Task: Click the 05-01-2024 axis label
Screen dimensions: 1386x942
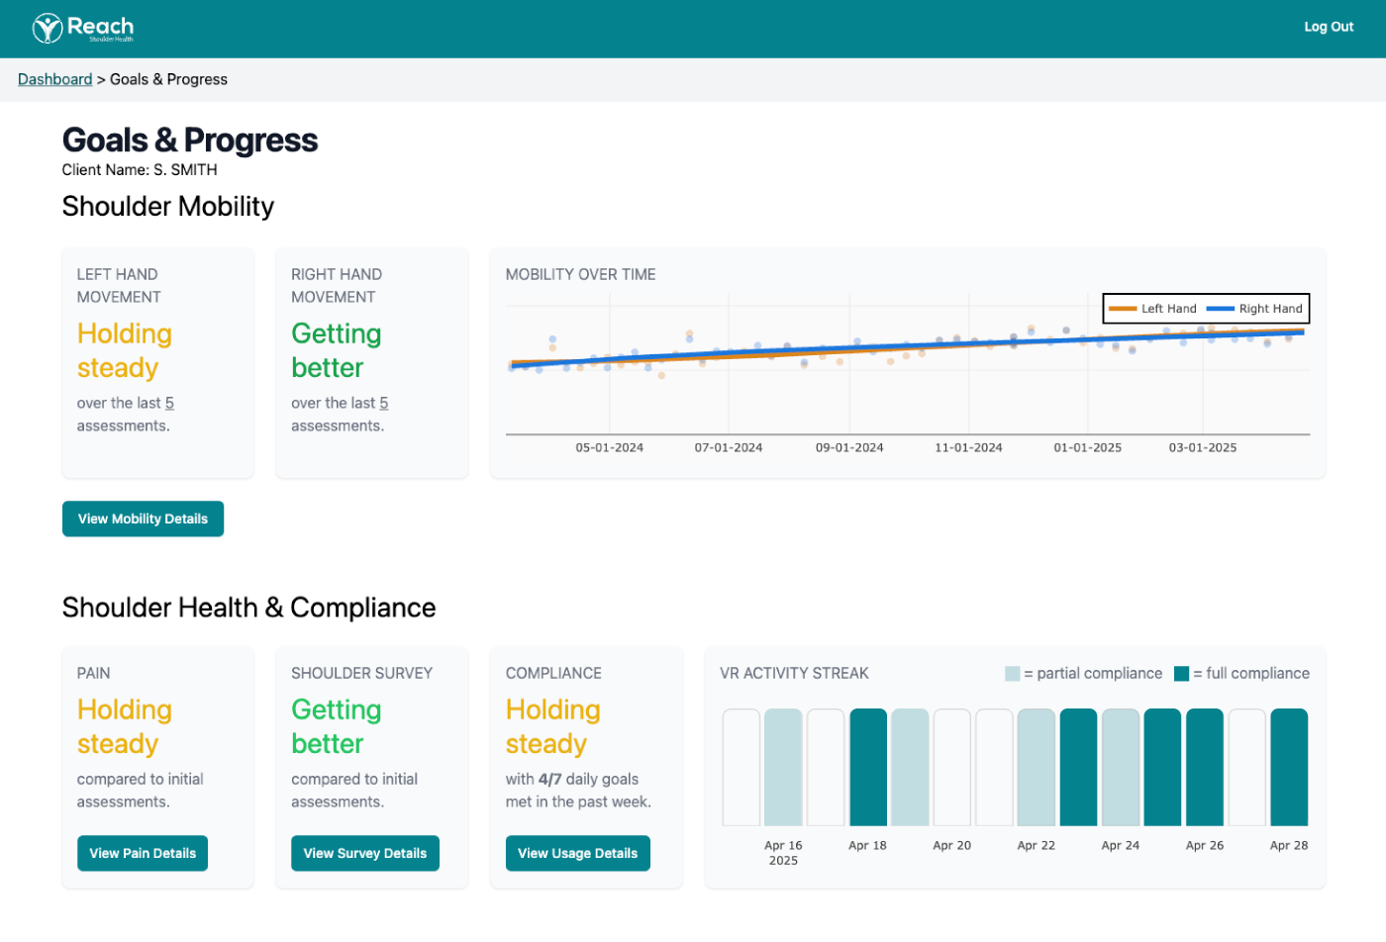Action: click(610, 447)
